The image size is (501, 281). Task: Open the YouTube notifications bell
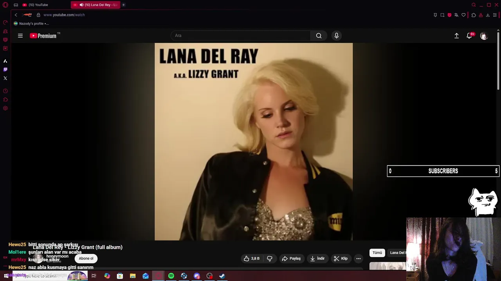coord(469,36)
